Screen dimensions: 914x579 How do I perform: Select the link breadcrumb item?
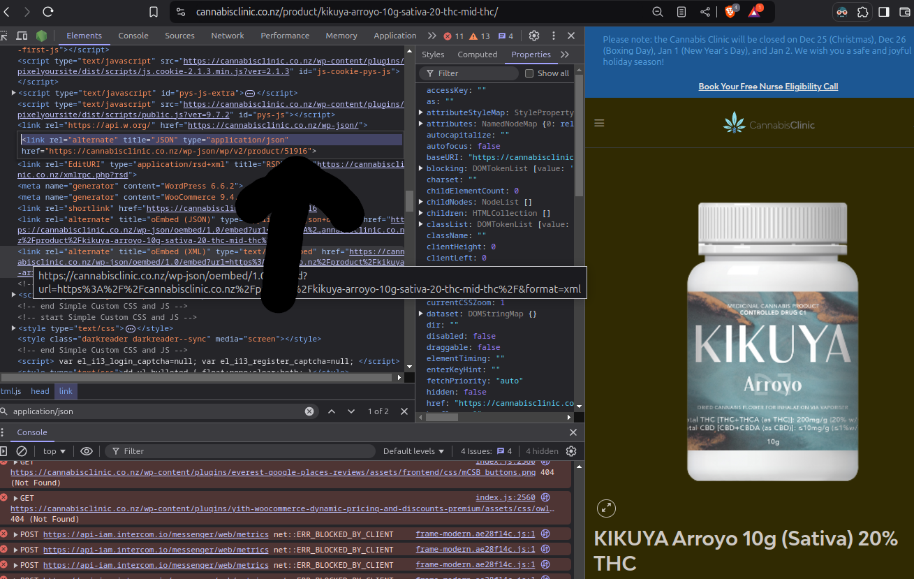coord(66,392)
